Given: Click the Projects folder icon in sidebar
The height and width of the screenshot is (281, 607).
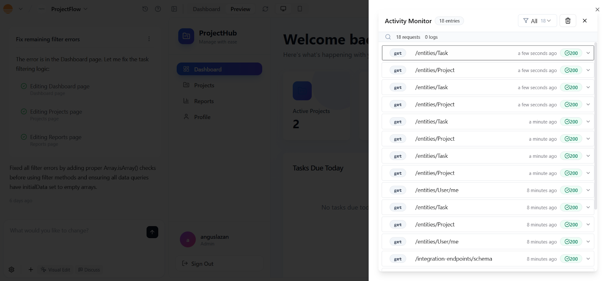Looking at the screenshot, I should click(x=186, y=85).
